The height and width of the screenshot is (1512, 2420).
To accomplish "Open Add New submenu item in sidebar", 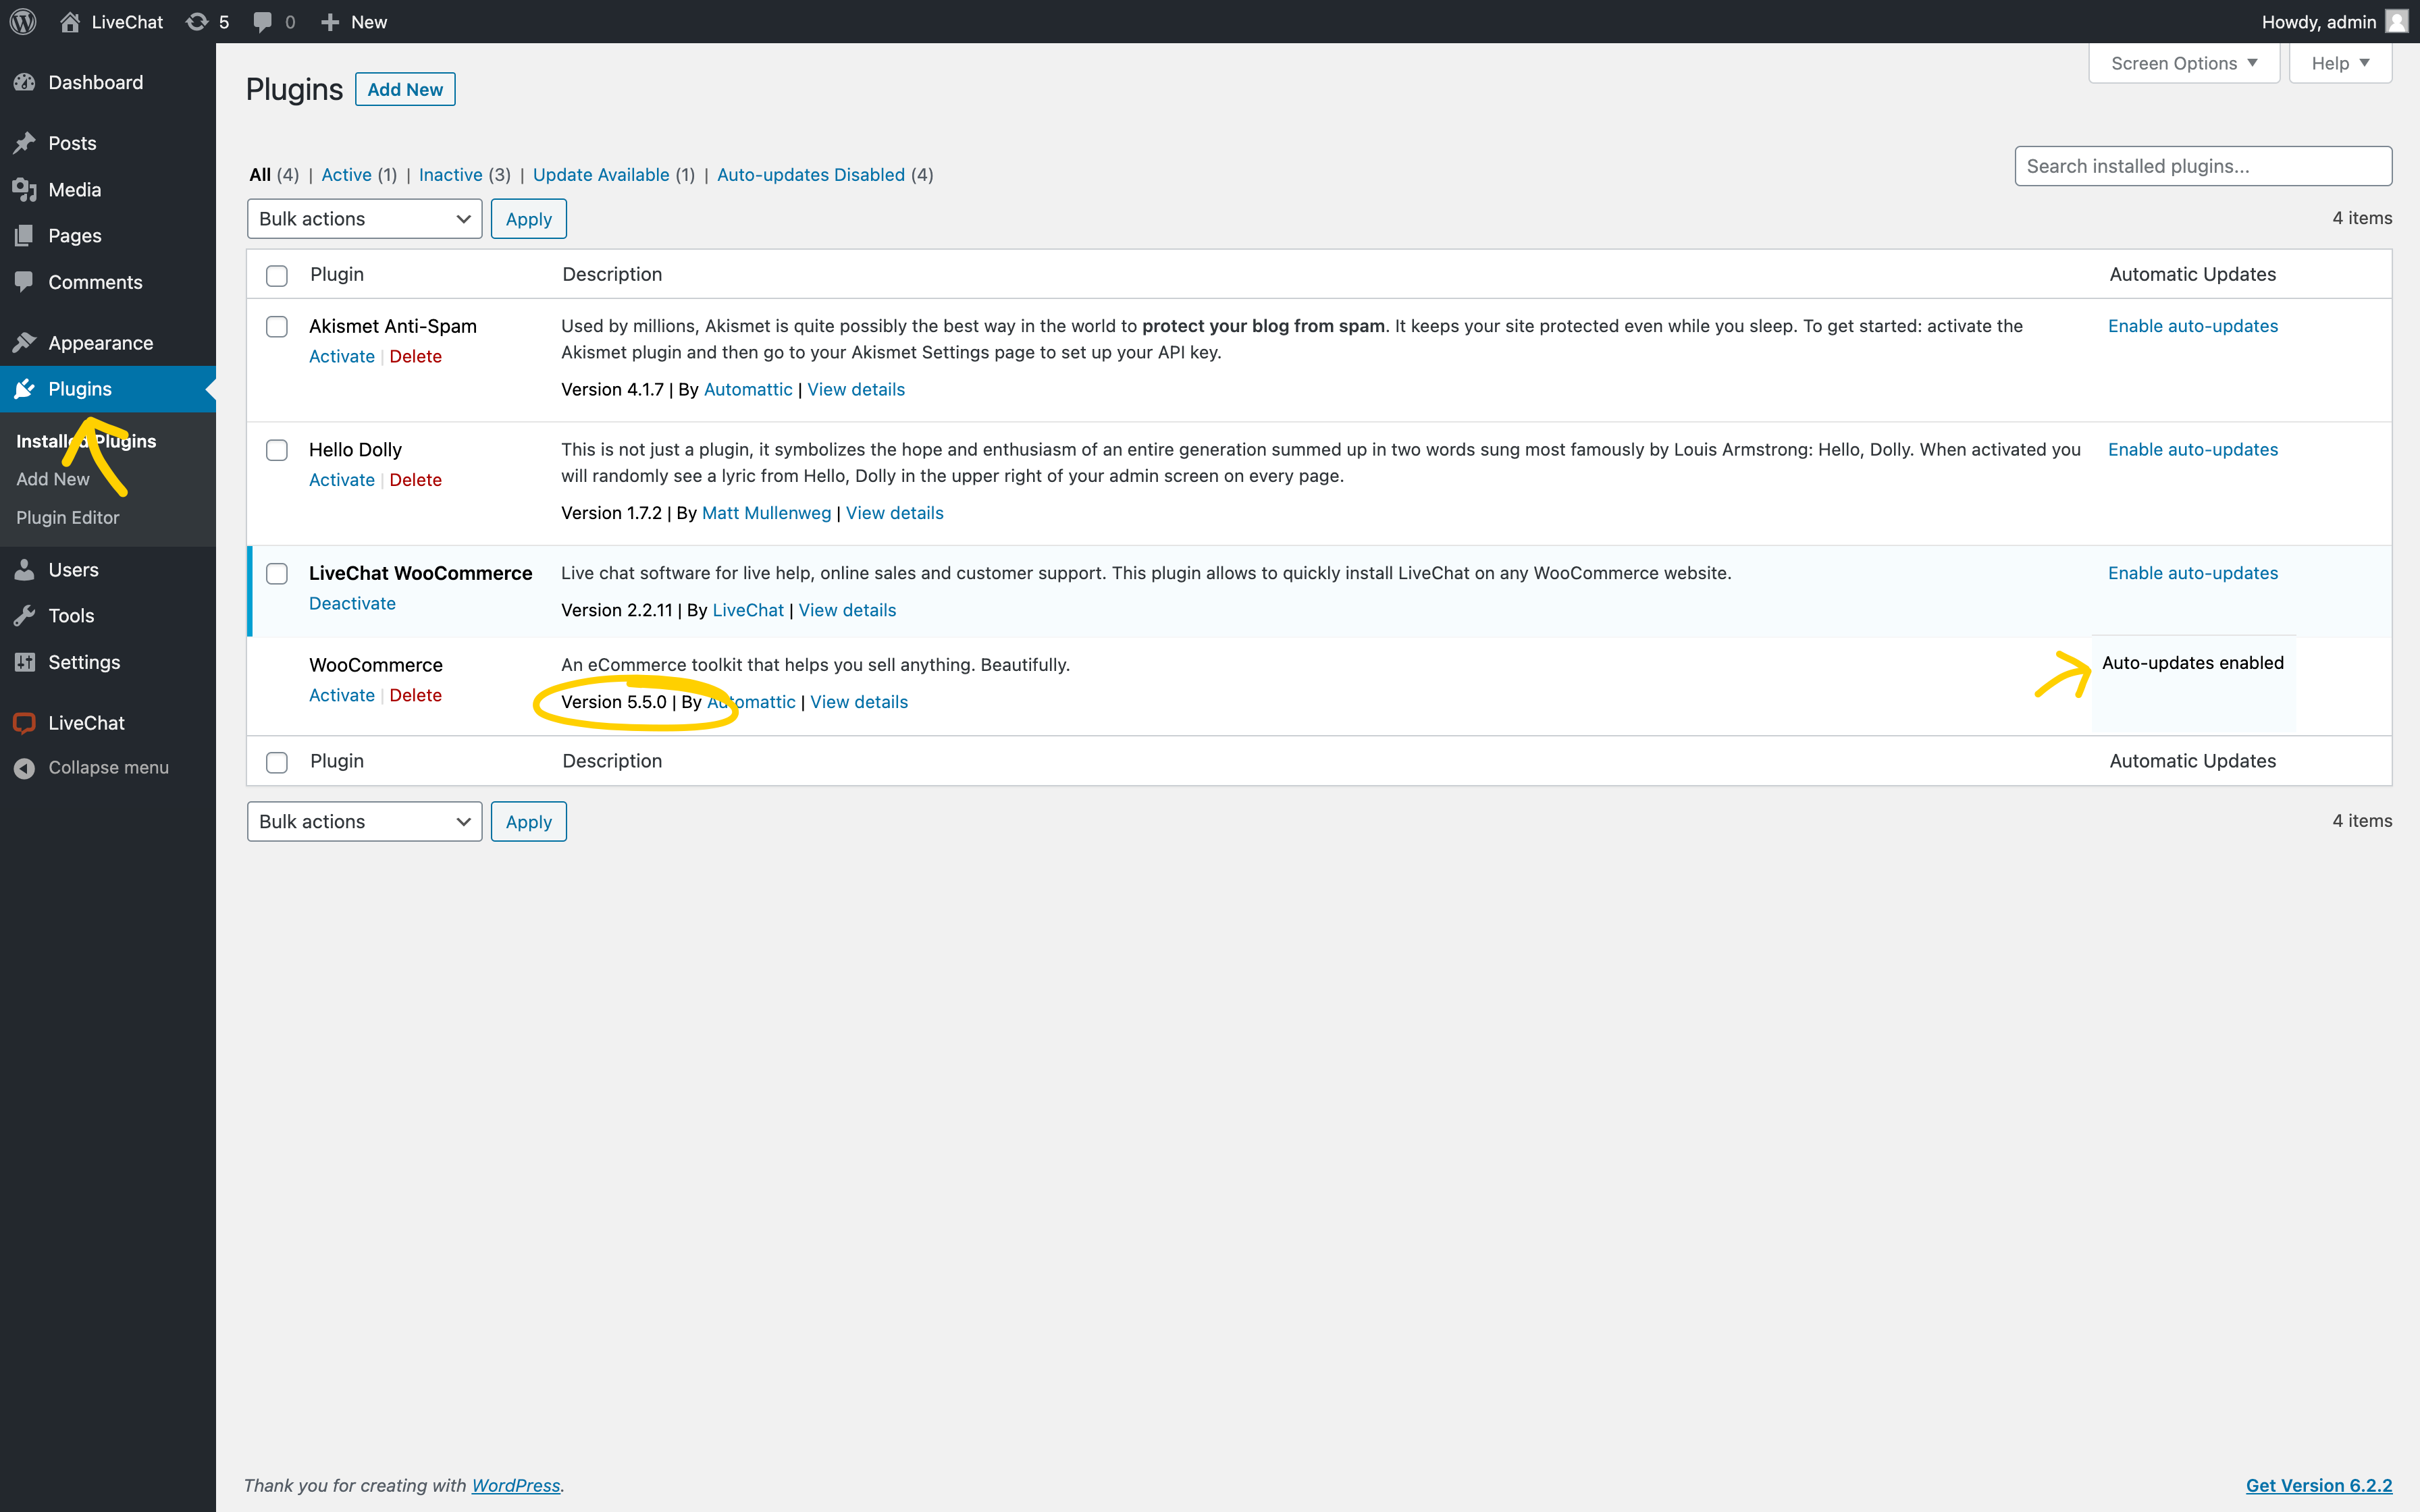I will click(53, 479).
